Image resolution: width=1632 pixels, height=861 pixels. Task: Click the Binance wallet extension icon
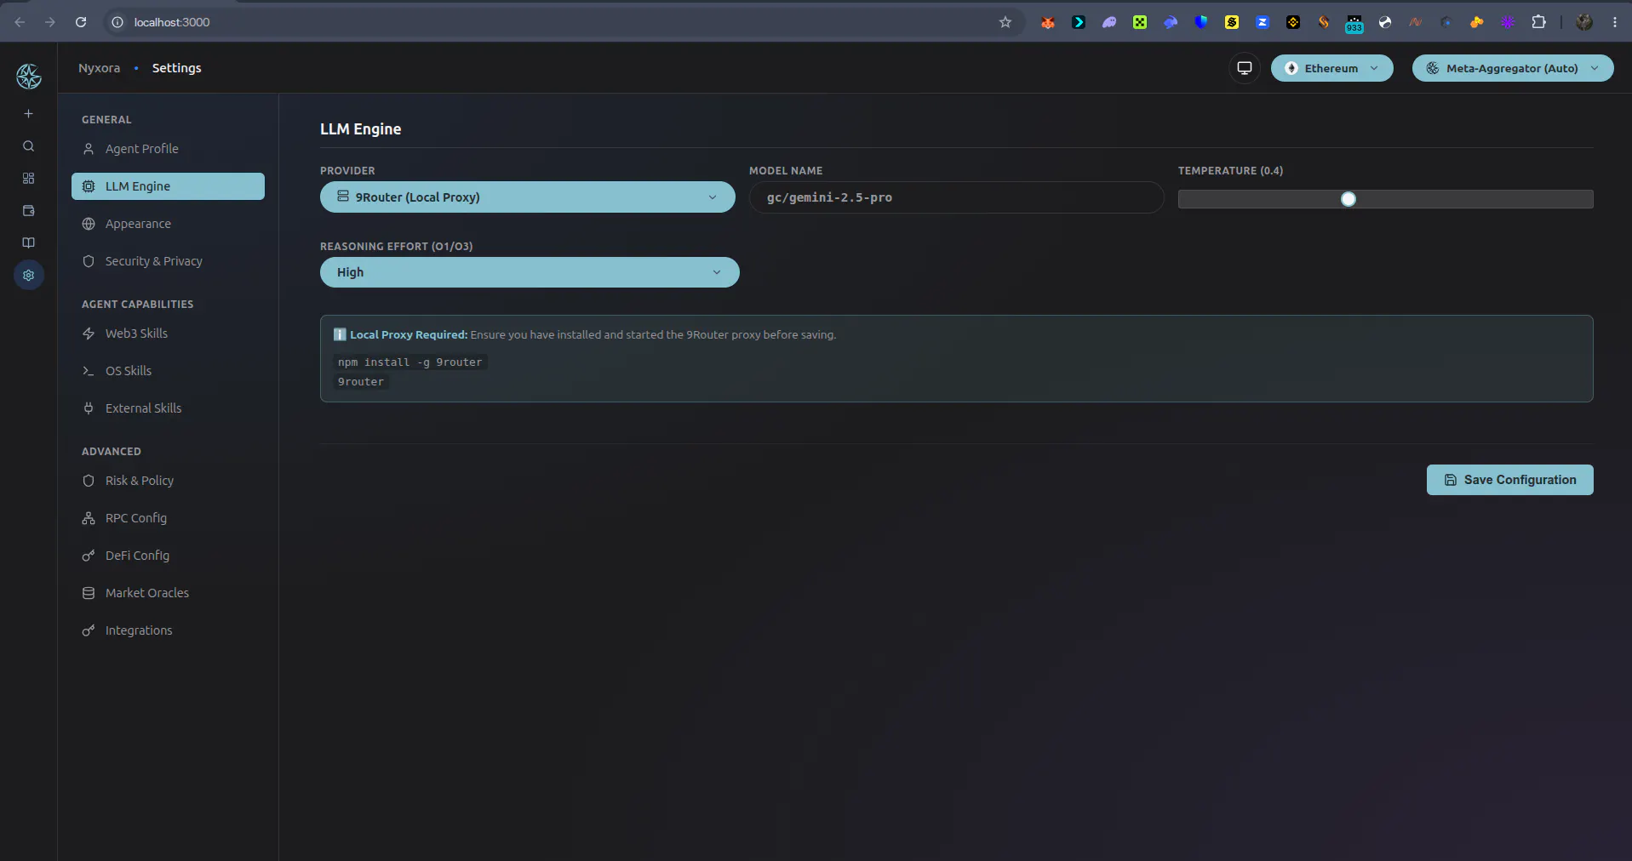tap(1293, 22)
